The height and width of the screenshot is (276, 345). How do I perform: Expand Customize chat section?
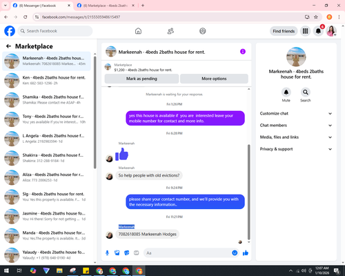click(x=296, y=113)
